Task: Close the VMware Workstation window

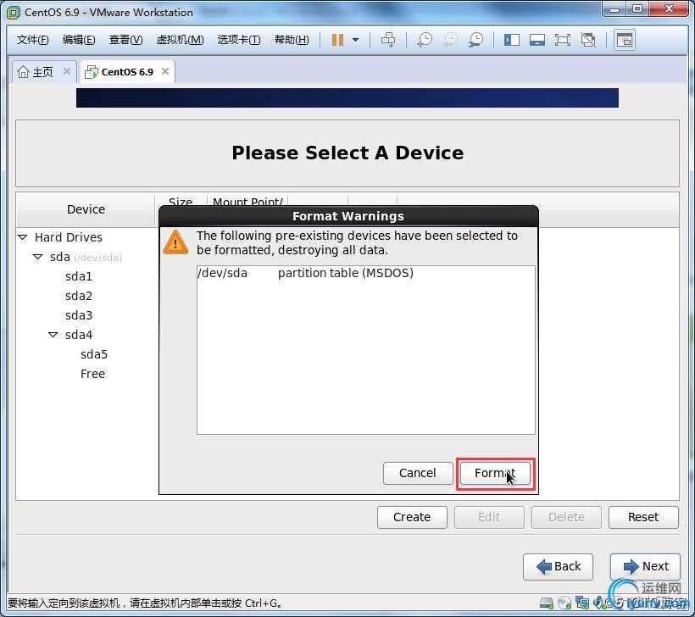Action: (670, 9)
